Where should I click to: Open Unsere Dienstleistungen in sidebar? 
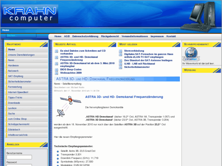pos(27,55)
